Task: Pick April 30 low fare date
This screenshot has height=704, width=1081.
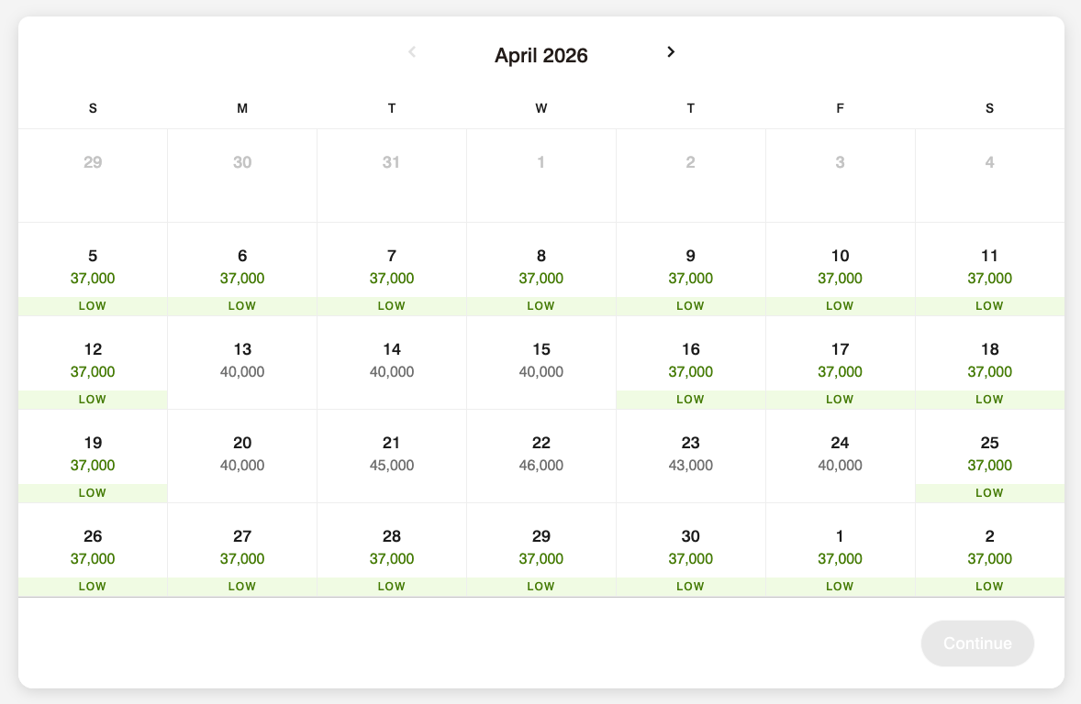Action: (x=691, y=548)
